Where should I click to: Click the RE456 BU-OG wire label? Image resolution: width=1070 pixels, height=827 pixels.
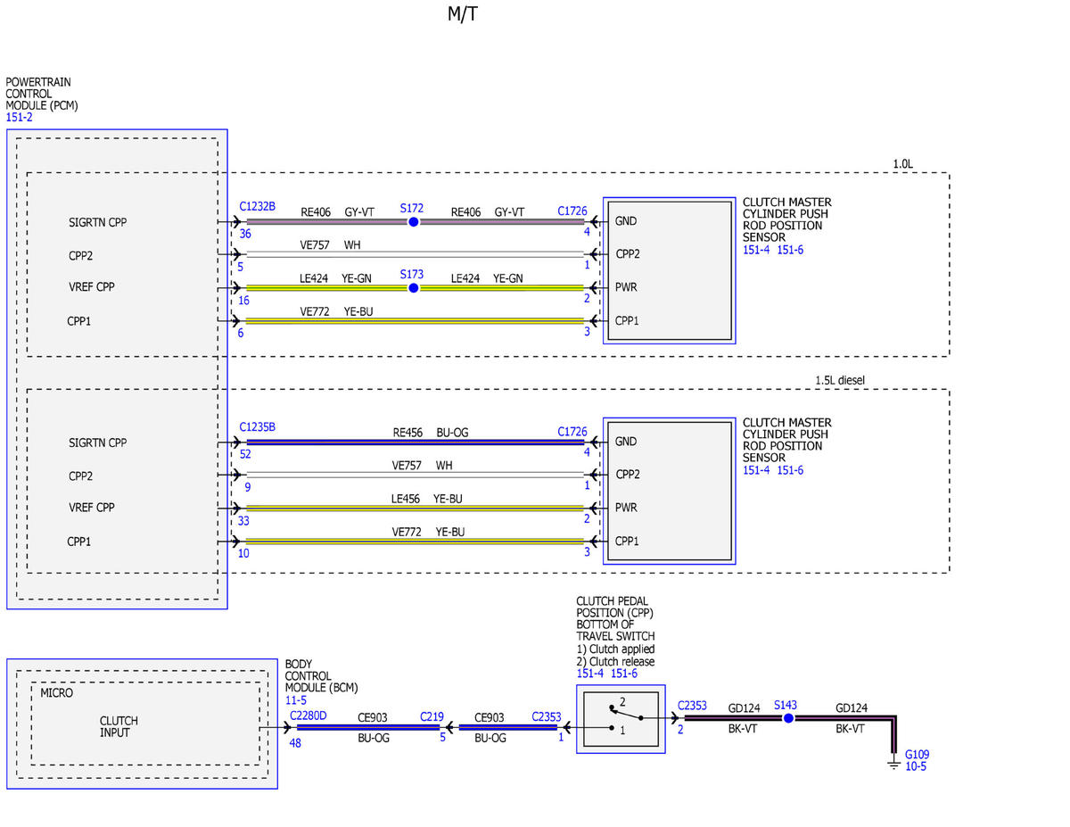point(431,432)
